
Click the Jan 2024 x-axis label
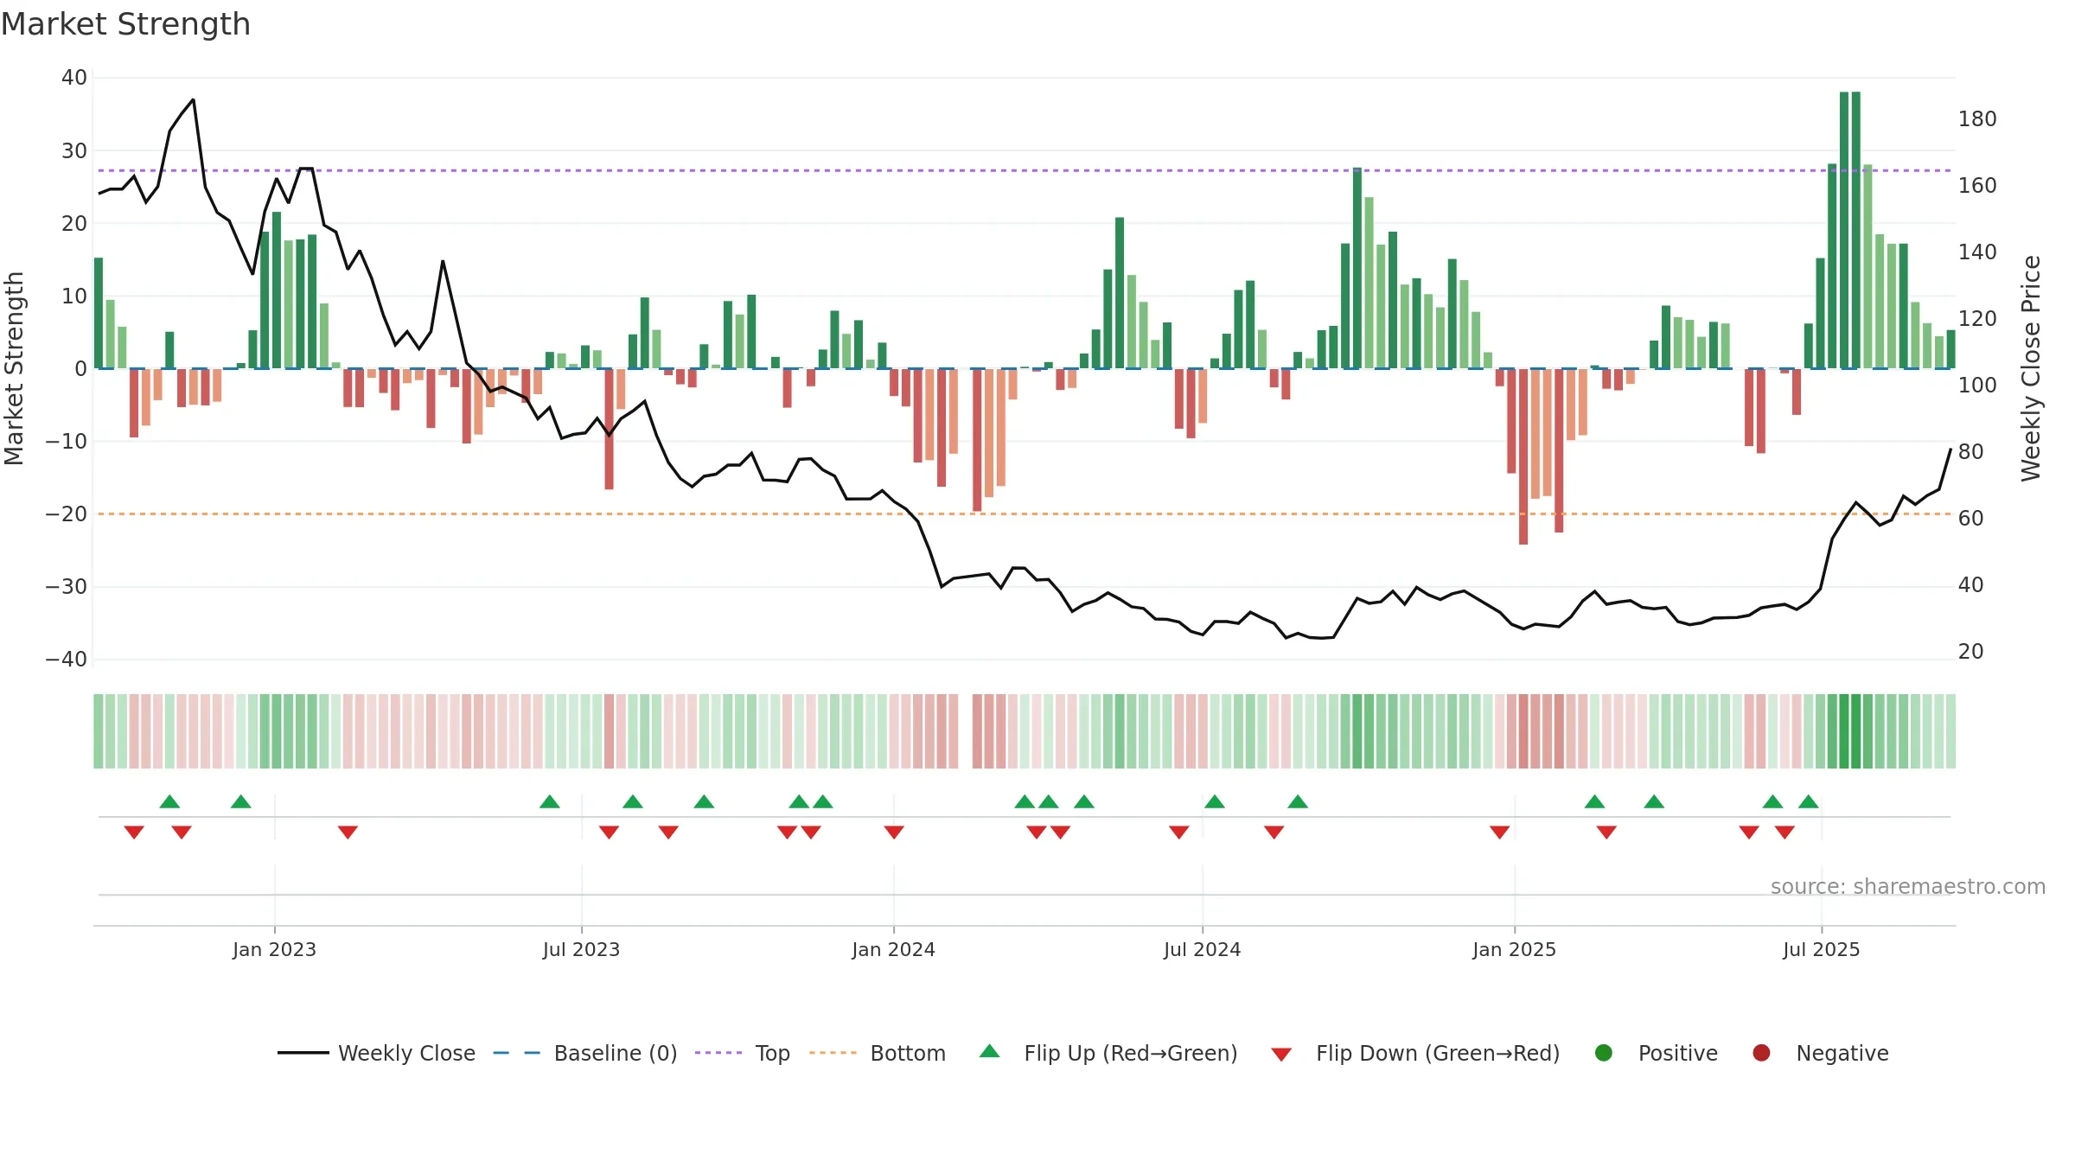click(x=893, y=949)
